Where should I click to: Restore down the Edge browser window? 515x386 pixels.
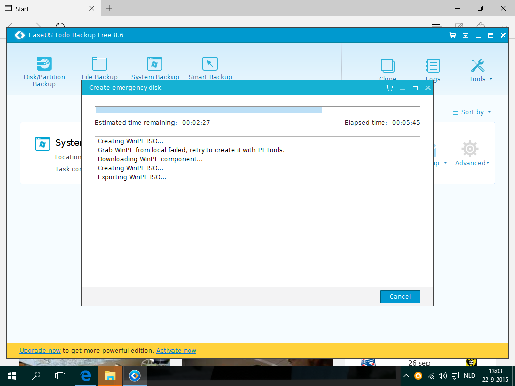click(x=480, y=8)
